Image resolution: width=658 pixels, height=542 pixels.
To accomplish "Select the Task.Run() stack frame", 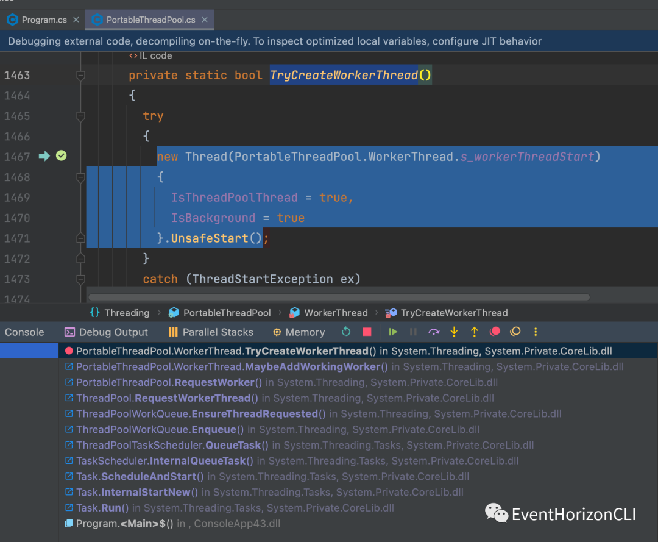I will [x=102, y=508].
